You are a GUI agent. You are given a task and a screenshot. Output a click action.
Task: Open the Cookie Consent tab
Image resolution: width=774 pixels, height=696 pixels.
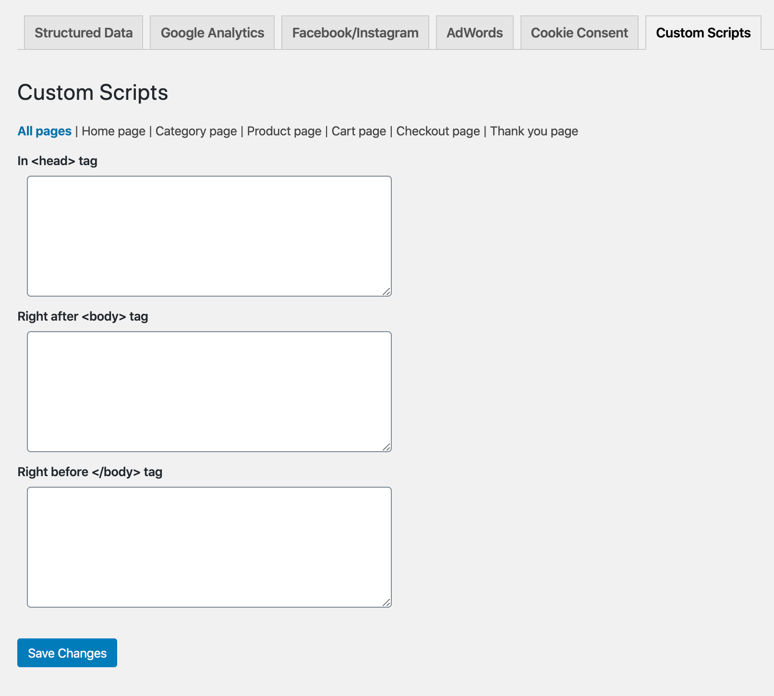click(579, 33)
